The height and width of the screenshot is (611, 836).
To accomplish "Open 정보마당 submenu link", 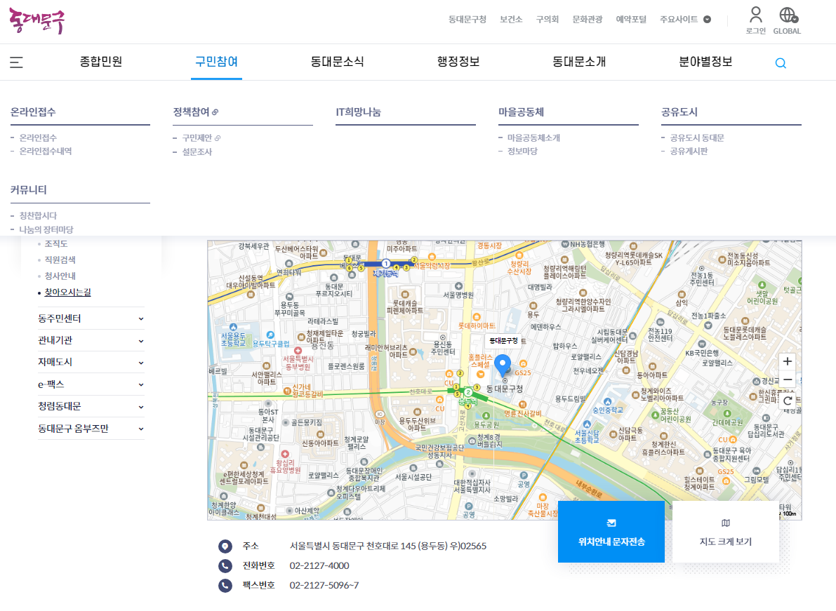I will click(522, 152).
